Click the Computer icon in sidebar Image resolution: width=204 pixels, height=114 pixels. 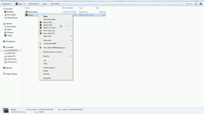pyautogui.click(x=4, y=47)
